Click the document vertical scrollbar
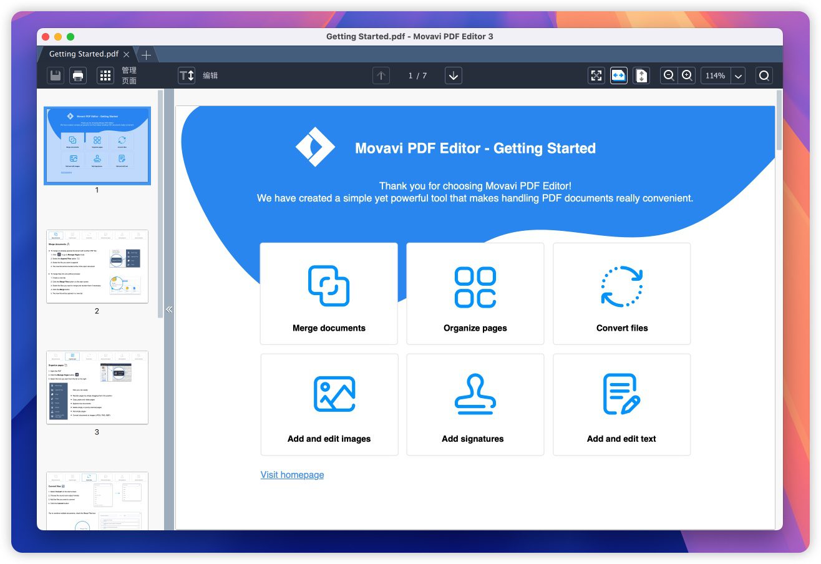 [779, 120]
